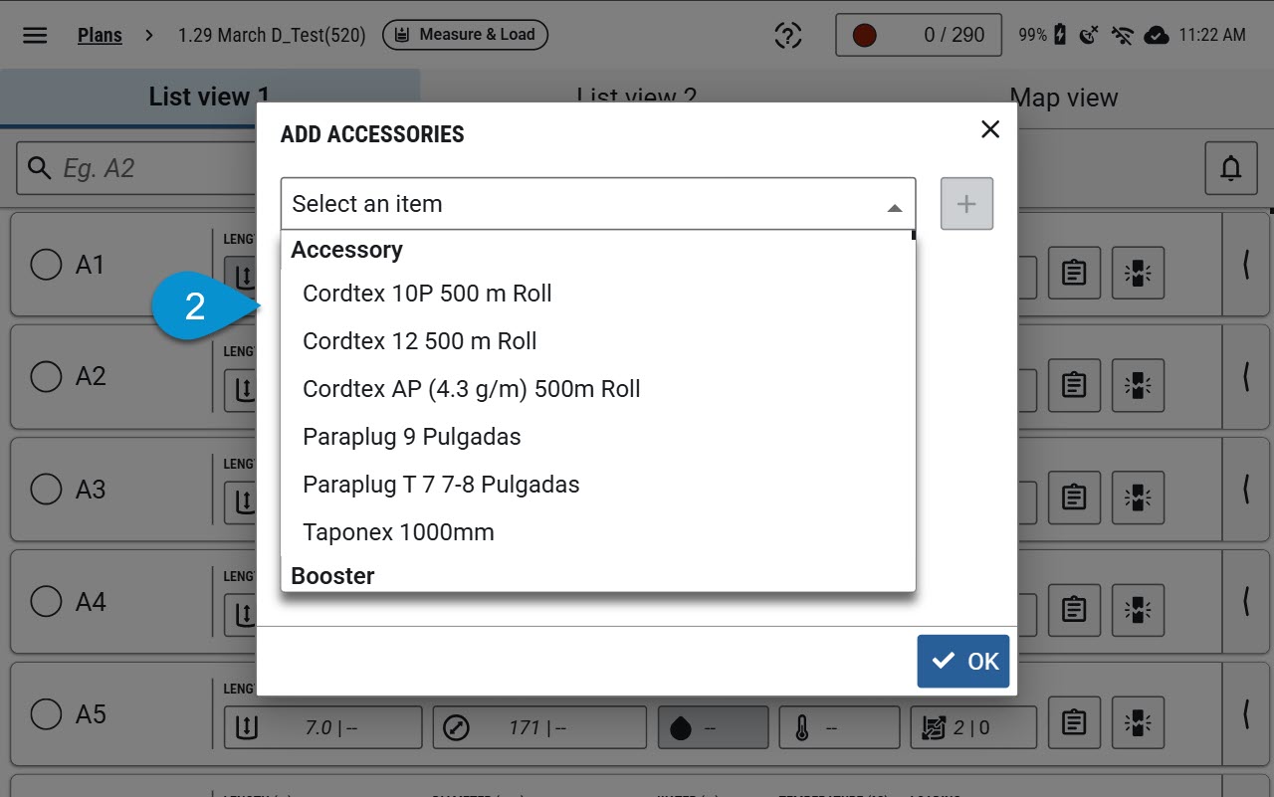The image size is (1274, 797).
Task: Click the blast icon in row A3
Action: (x=1138, y=497)
